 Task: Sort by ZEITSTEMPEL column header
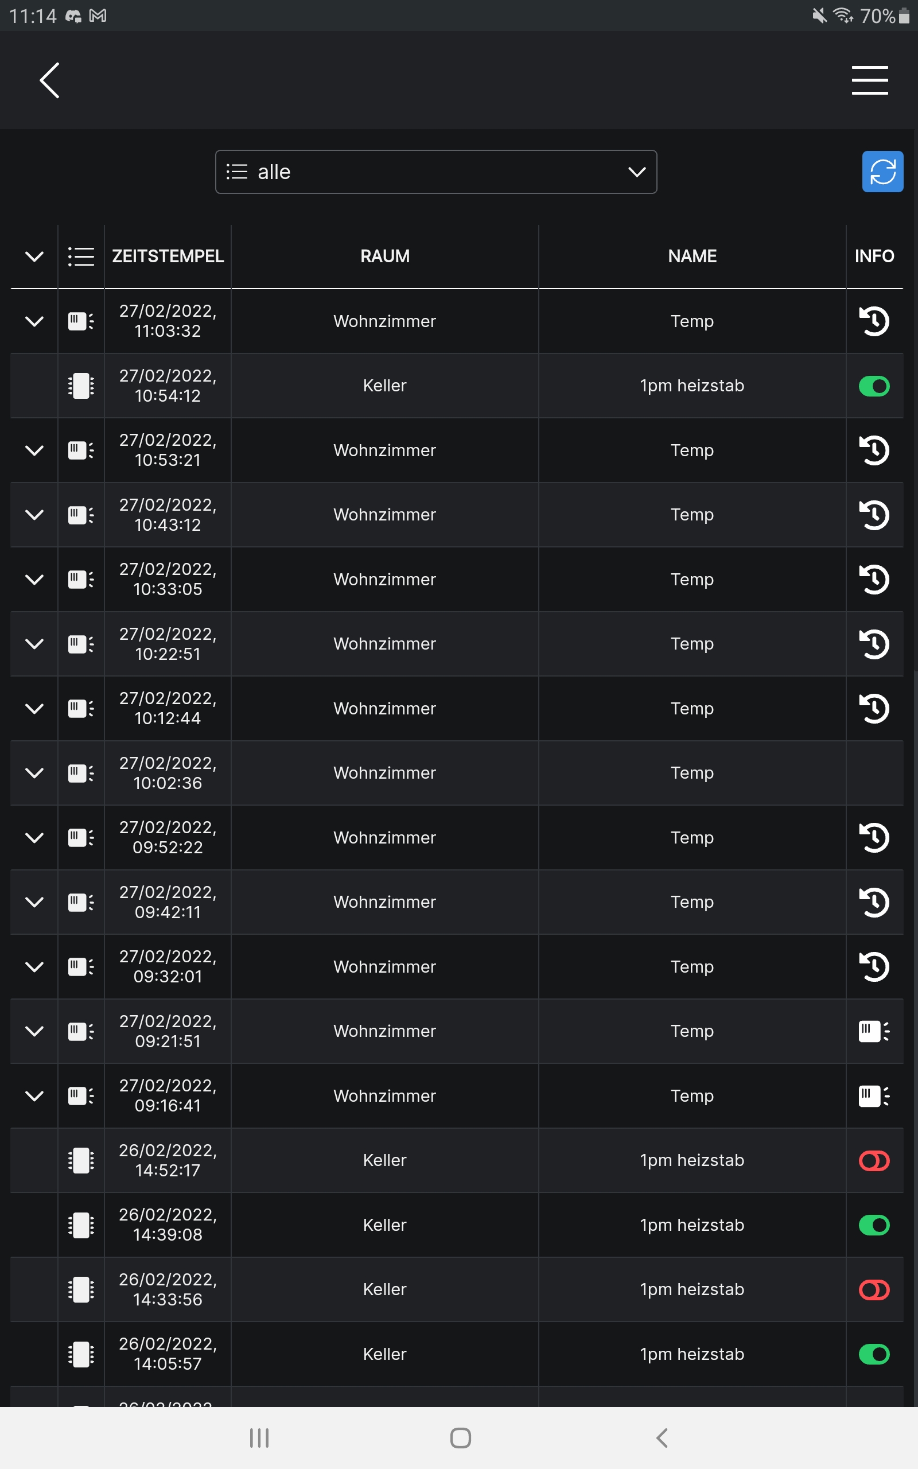click(168, 256)
